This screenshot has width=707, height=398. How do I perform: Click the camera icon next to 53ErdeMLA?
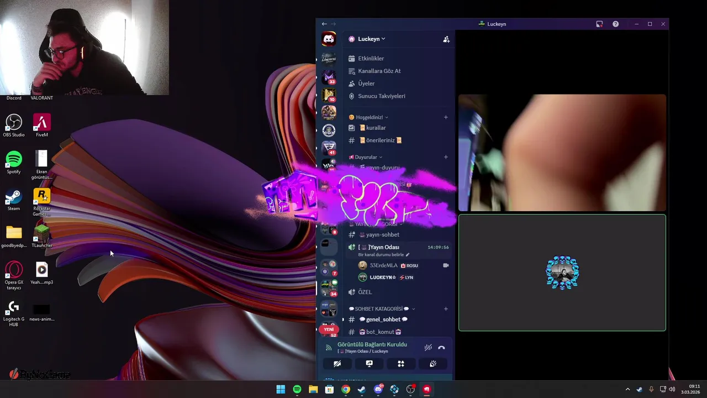[x=446, y=265]
